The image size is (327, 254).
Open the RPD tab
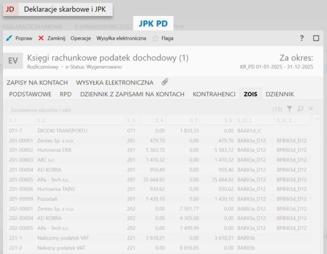coord(65,94)
